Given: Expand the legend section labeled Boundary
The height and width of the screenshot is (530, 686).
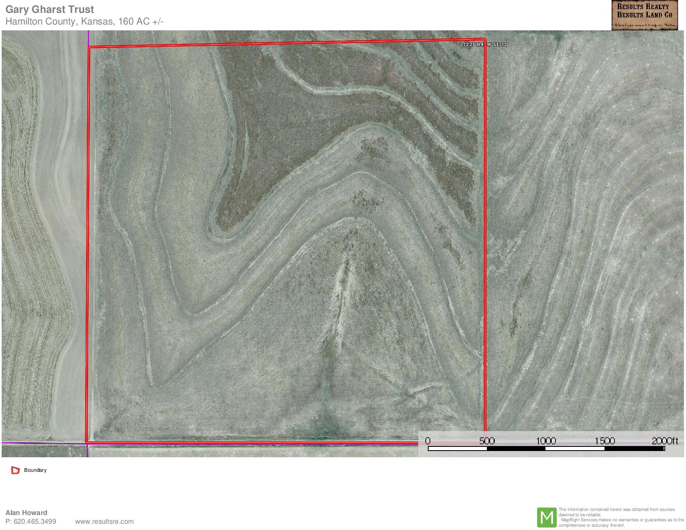Looking at the screenshot, I should point(35,470).
